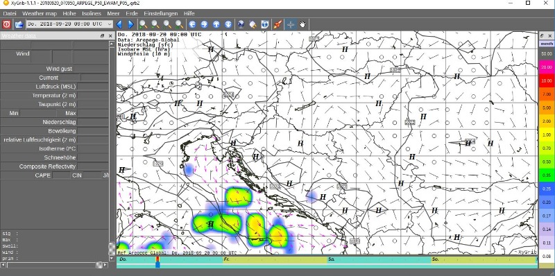
Task: Click the blue timeline position marker
Action: pos(157,264)
